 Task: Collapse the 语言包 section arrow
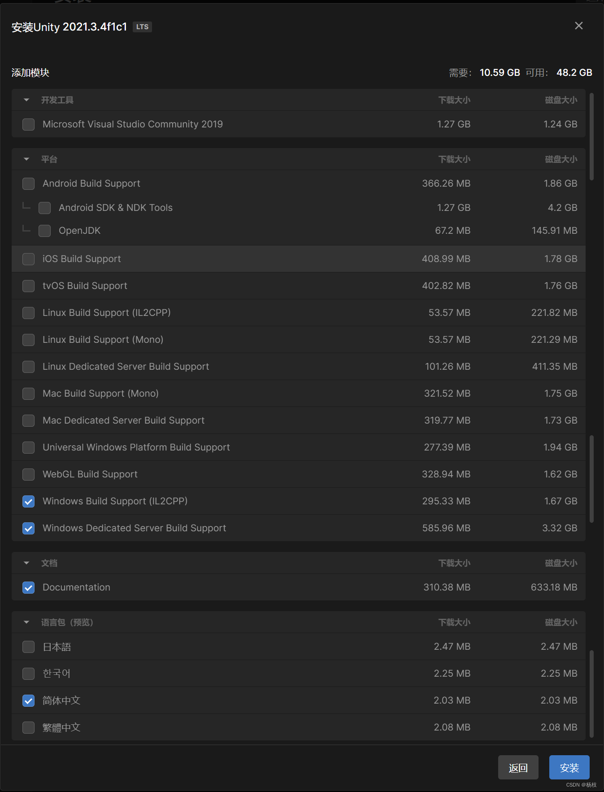[26, 622]
